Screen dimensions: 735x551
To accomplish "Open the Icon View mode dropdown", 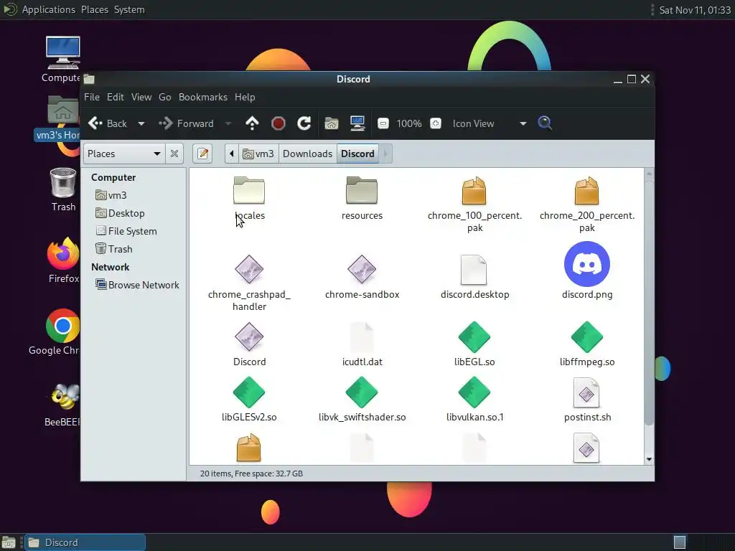I will click(490, 123).
